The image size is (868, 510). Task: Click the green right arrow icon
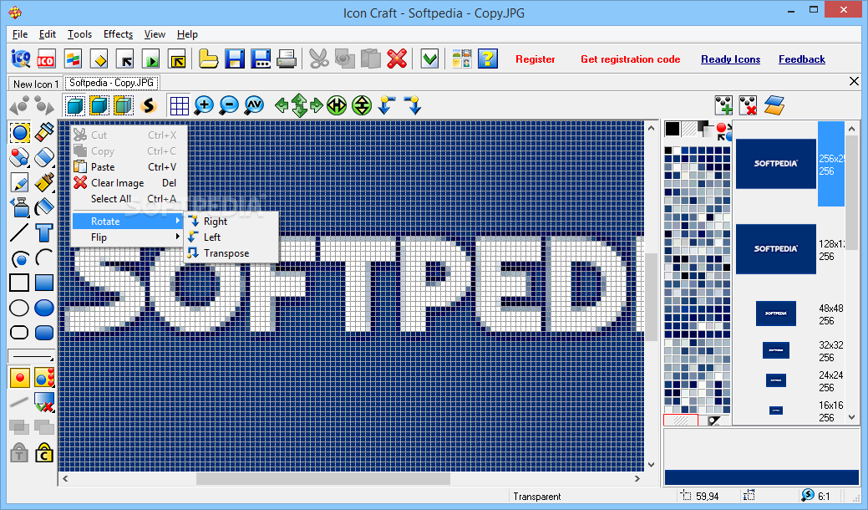pyautogui.click(x=317, y=105)
